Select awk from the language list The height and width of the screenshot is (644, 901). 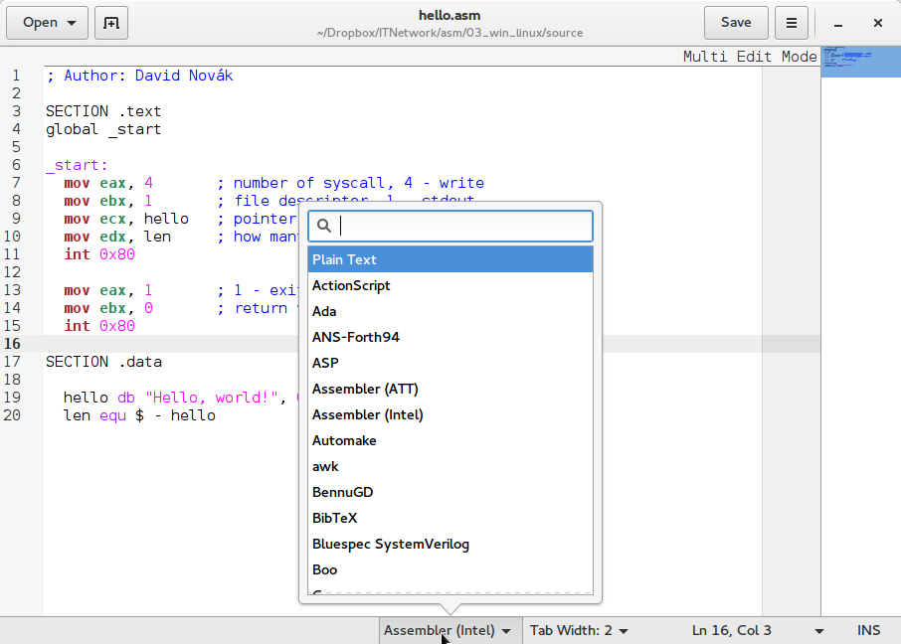[450, 466]
